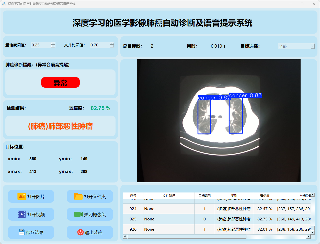This screenshot has height=244, width=320.
Task: Click the 置信度 column header in results table
Action: 265,196
